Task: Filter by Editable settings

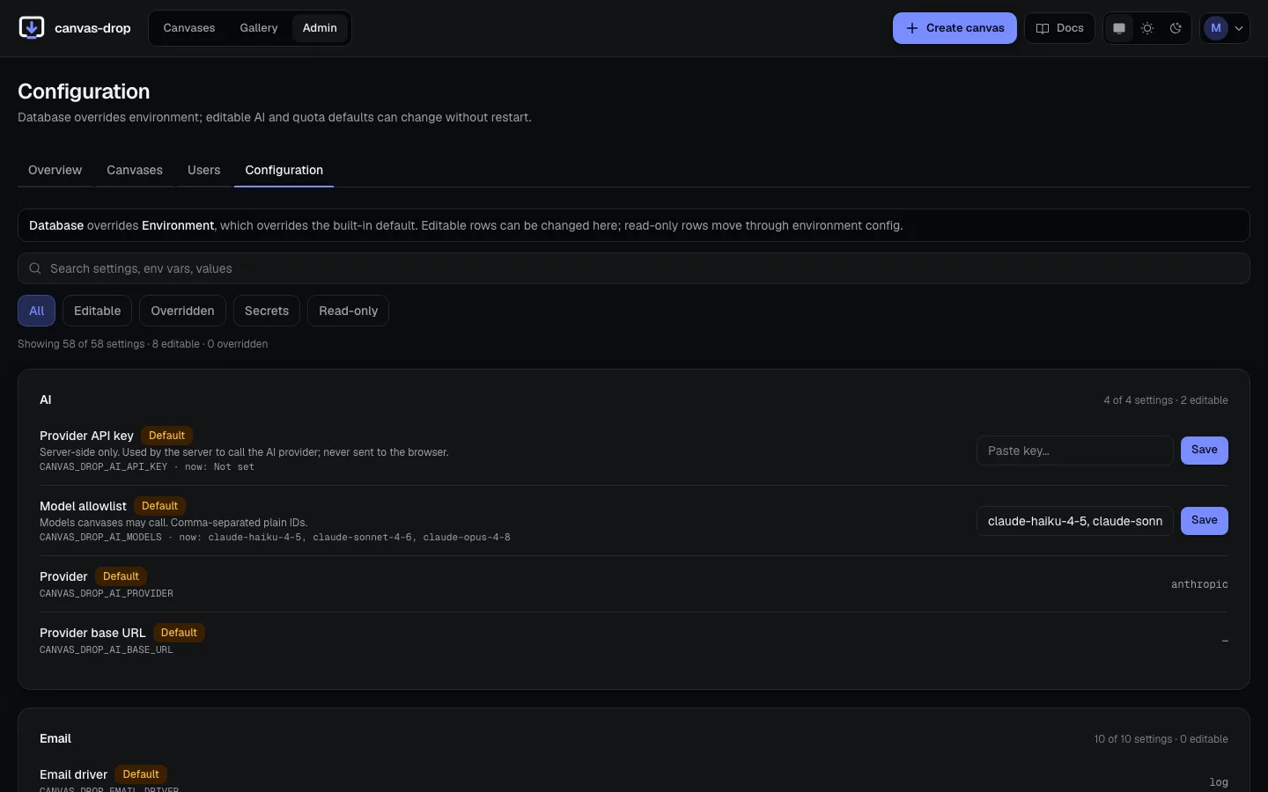Action: [x=98, y=311]
